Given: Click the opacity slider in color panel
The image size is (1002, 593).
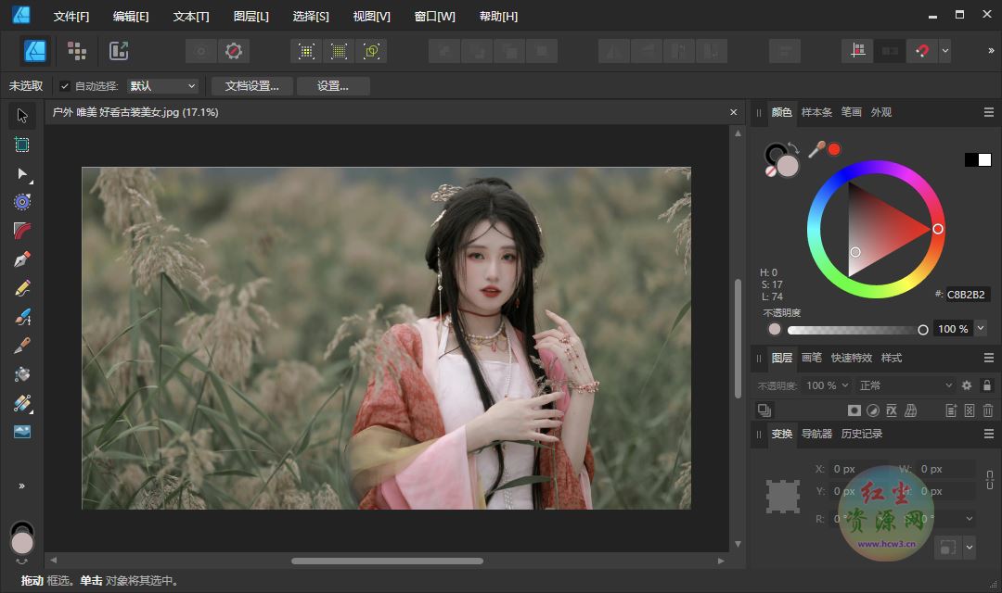Looking at the screenshot, I should [854, 330].
